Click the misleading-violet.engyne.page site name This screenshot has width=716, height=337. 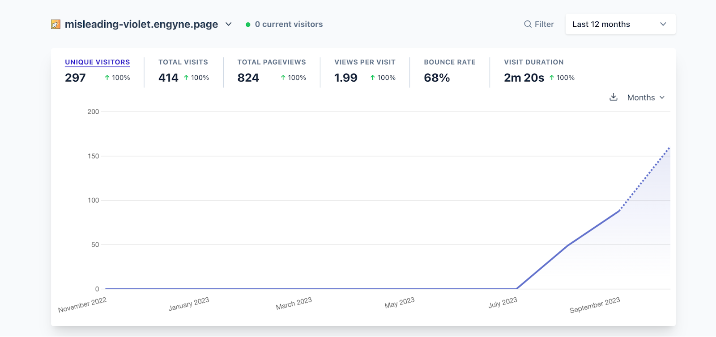pyautogui.click(x=141, y=24)
